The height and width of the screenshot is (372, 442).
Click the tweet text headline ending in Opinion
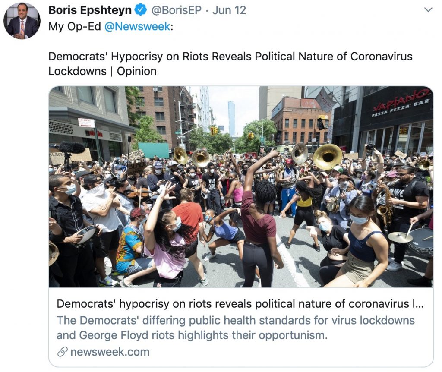point(230,64)
